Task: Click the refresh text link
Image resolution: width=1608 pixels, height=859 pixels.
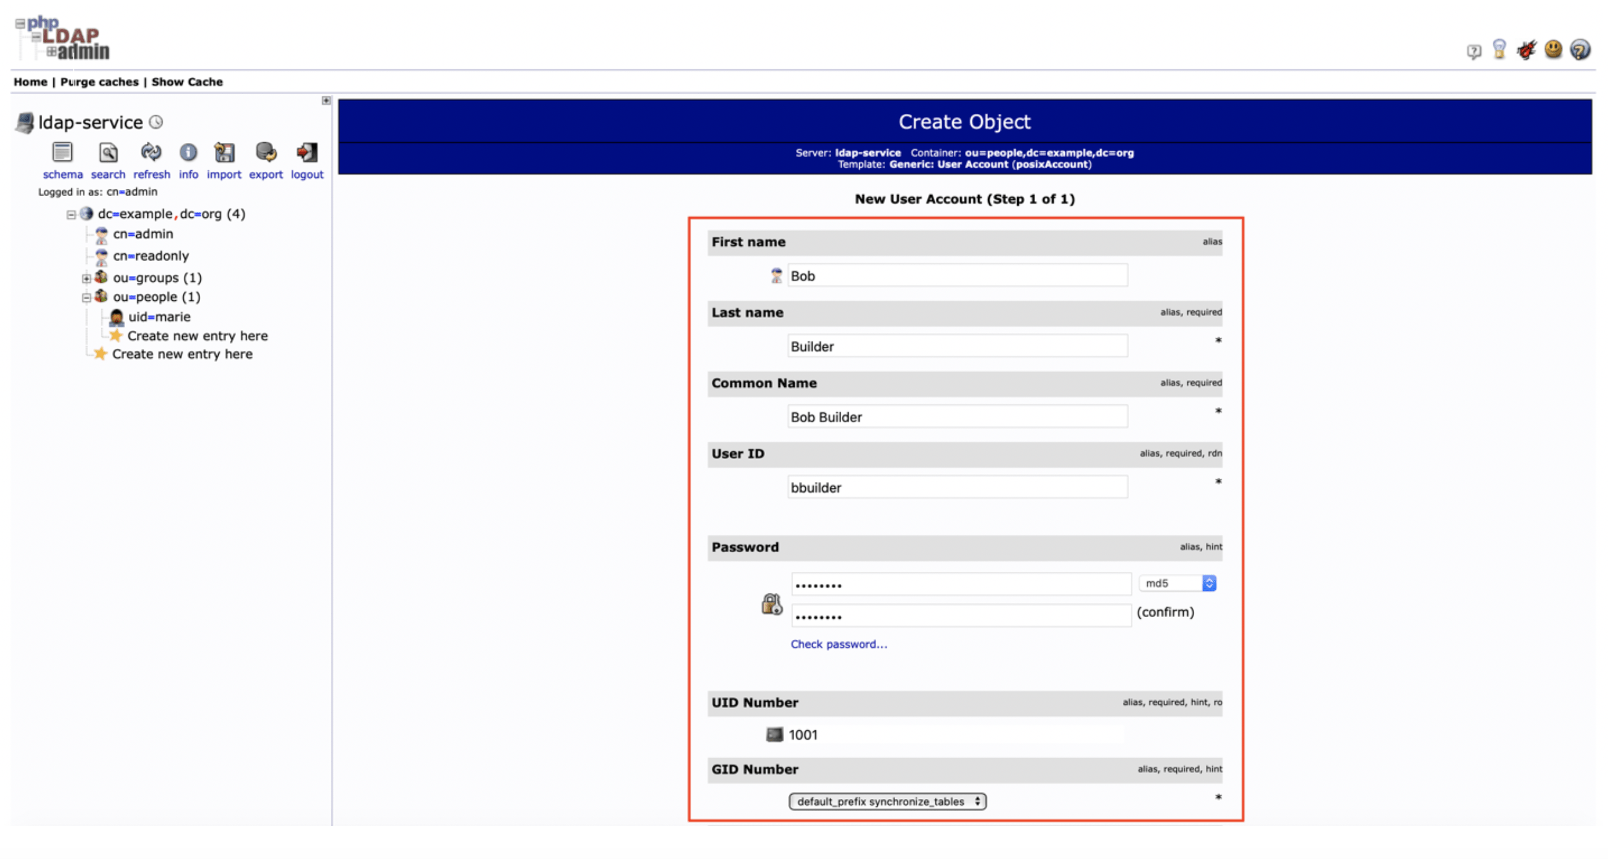Action: click(151, 175)
